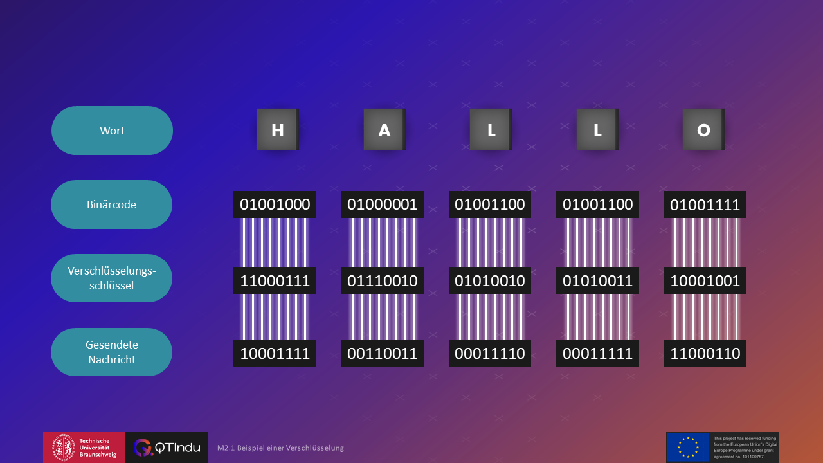Select the Gesendete Nachricht label button
Viewport: 823px width, 463px height.
click(111, 352)
